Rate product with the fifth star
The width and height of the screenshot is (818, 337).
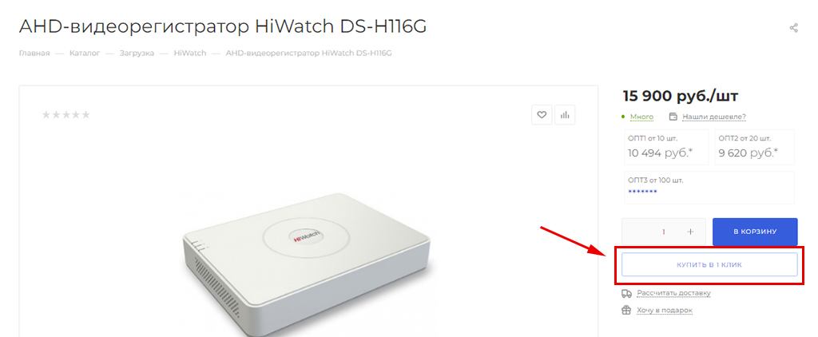[x=85, y=115]
